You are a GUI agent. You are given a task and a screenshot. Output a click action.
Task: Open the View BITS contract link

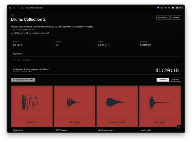tap(18, 33)
